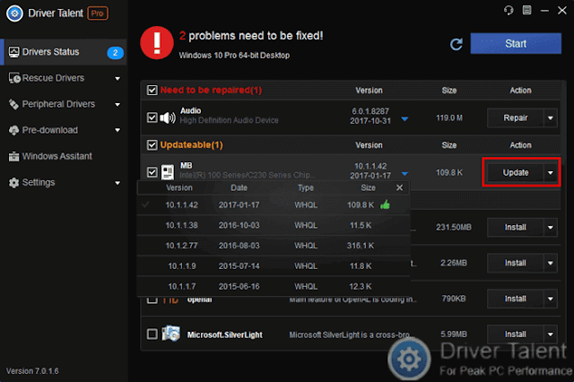This screenshot has width=574, height=382.
Task: Click the Pro edition badge
Action: 98,13
